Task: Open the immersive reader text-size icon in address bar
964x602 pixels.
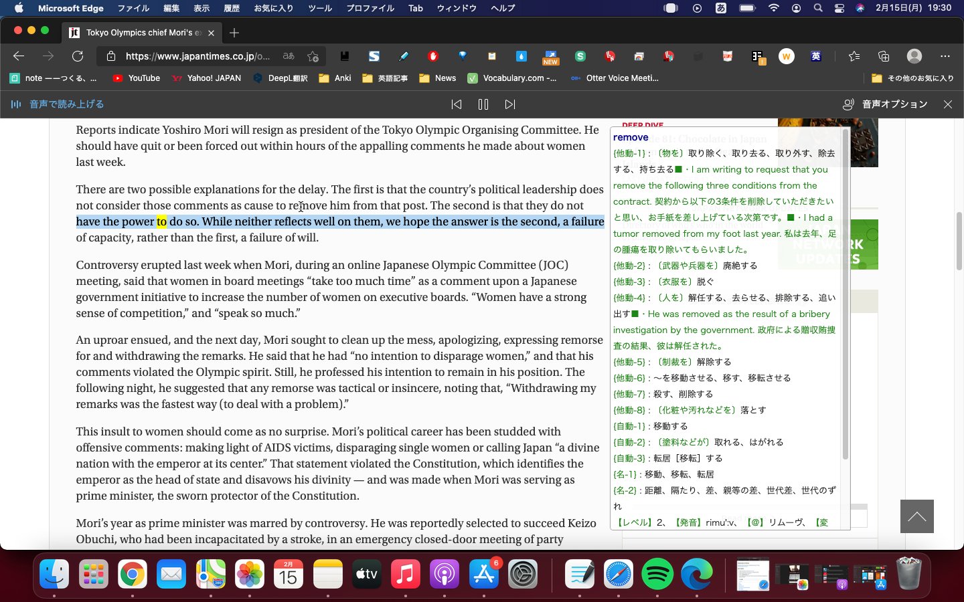Action: (289, 56)
